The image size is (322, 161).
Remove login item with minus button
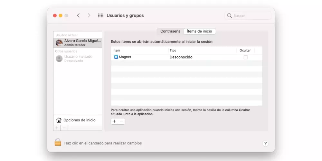point(121,121)
